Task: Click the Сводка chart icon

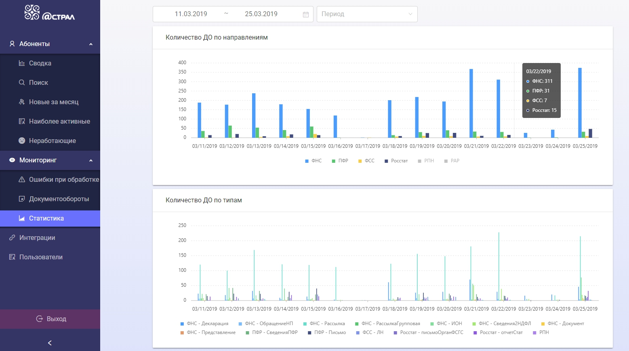Action: pyautogui.click(x=22, y=63)
